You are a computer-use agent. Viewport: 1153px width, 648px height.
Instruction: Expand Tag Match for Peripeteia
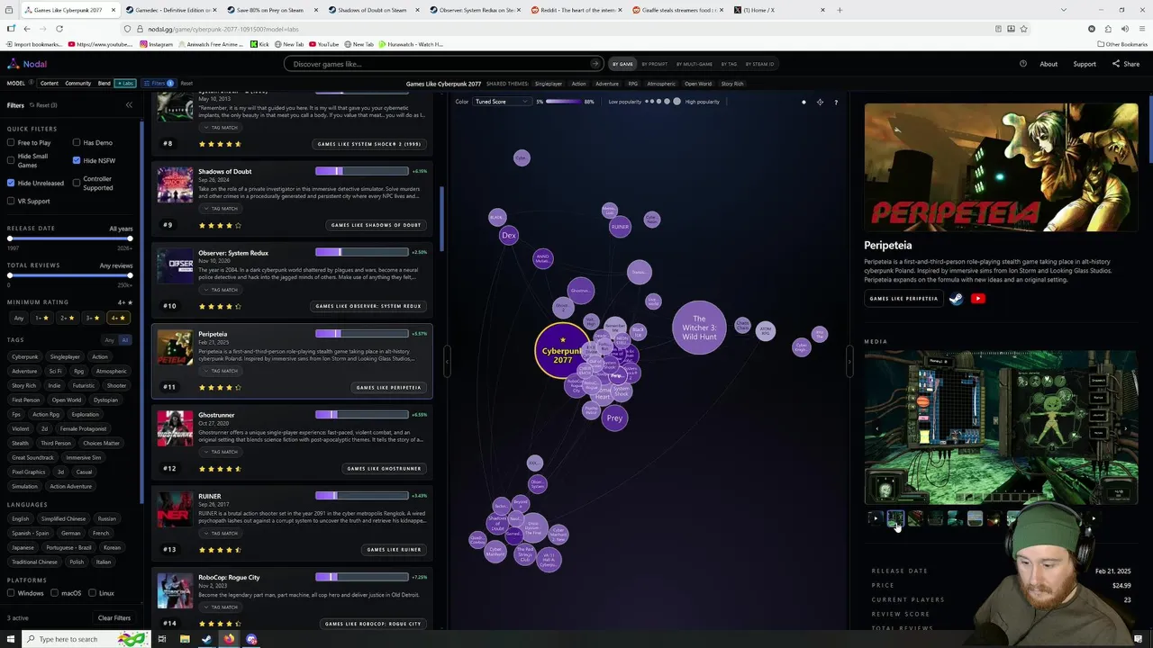click(221, 371)
